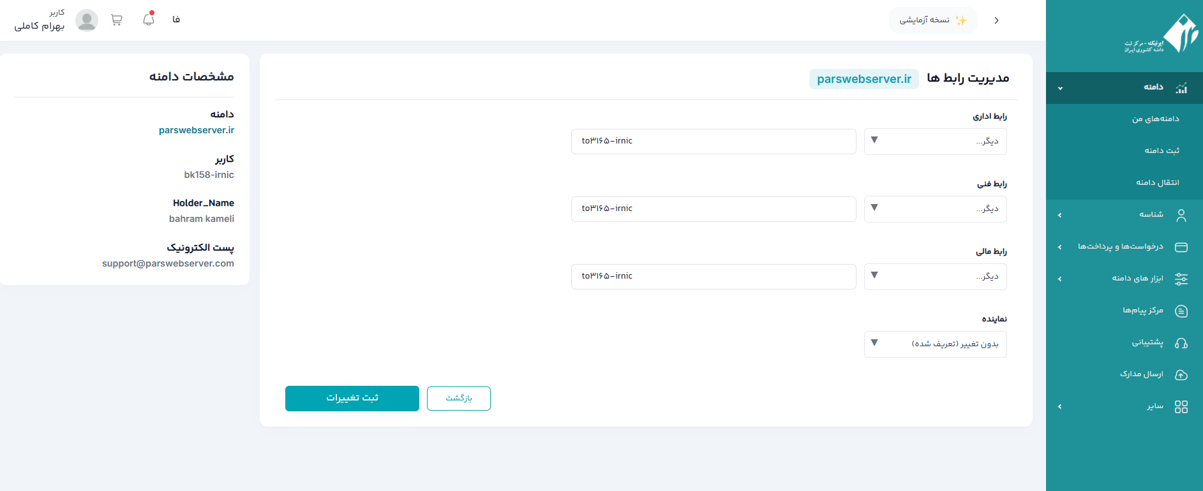The width and height of the screenshot is (1203, 491).
Task: Expand the شناسه sidebar menu
Action: click(1151, 215)
